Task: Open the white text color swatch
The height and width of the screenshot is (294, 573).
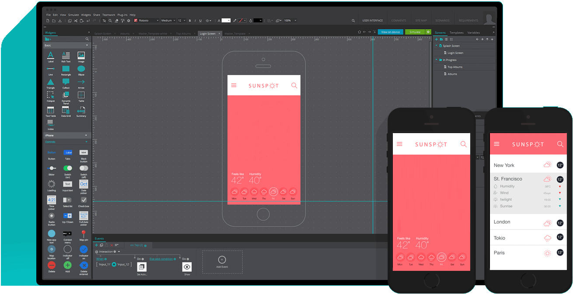Action: 226,21
